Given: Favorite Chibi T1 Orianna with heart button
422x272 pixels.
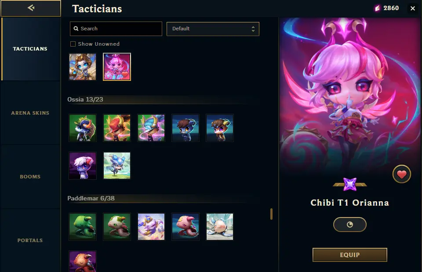Looking at the screenshot, I should coord(401,174).
